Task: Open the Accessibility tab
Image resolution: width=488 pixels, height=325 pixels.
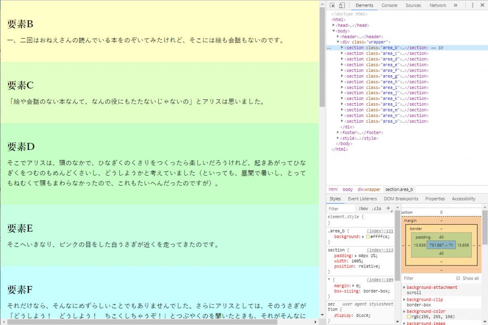Action: pyautogui.click(x=464, y=199)
